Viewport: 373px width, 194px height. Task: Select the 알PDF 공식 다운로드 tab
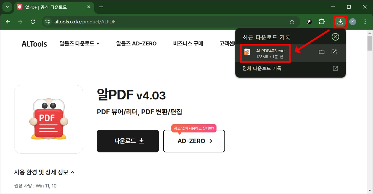[54, 7]
